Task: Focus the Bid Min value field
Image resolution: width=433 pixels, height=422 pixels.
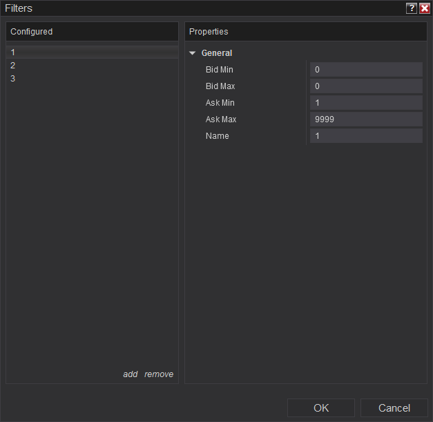Action: pyautogui.click(x=365, y=70)
